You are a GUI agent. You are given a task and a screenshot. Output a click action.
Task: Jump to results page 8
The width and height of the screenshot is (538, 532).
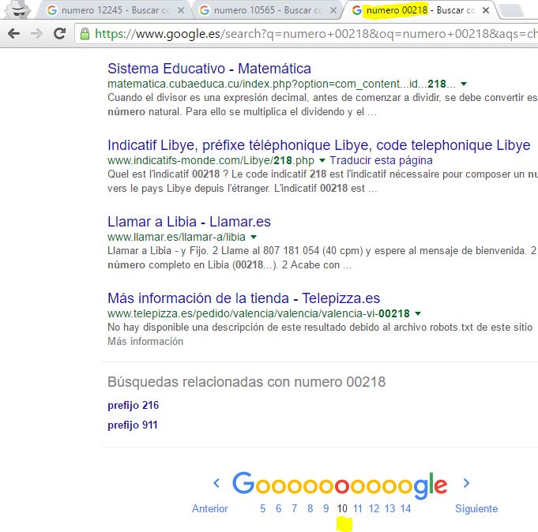coord(310,508)
